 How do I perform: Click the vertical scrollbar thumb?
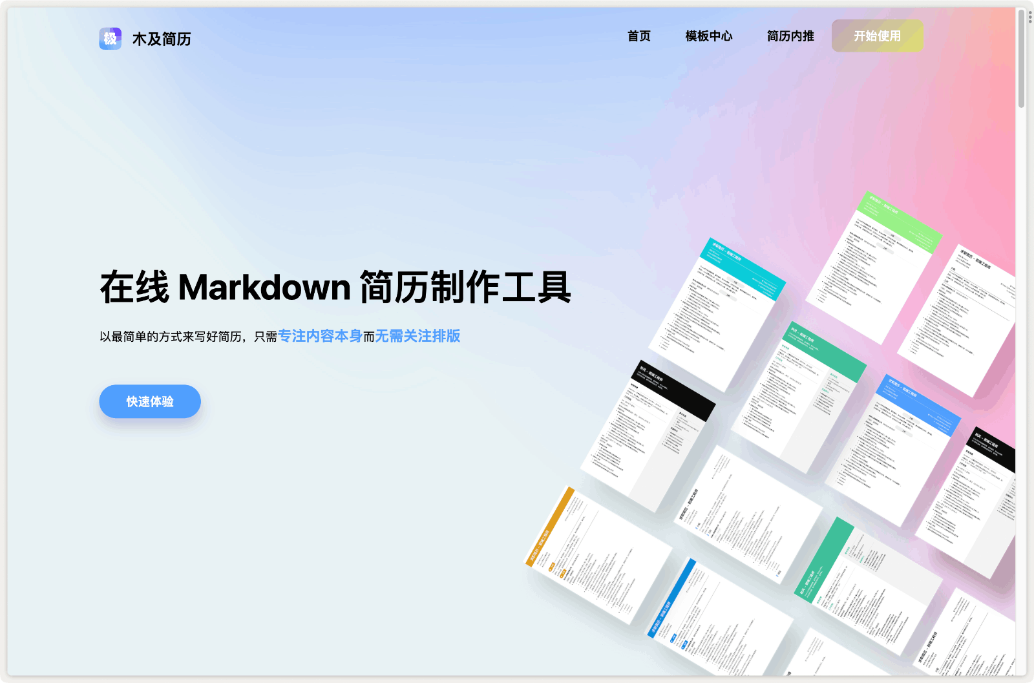pyautogui.click(x=1021, y=58)
